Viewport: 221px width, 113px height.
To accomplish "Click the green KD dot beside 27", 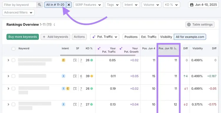I will point(92,104).
